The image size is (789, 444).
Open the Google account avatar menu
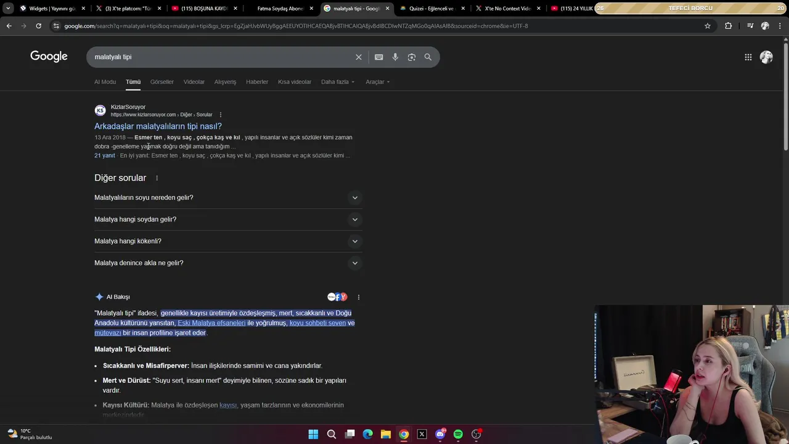[x=766, y=57]
